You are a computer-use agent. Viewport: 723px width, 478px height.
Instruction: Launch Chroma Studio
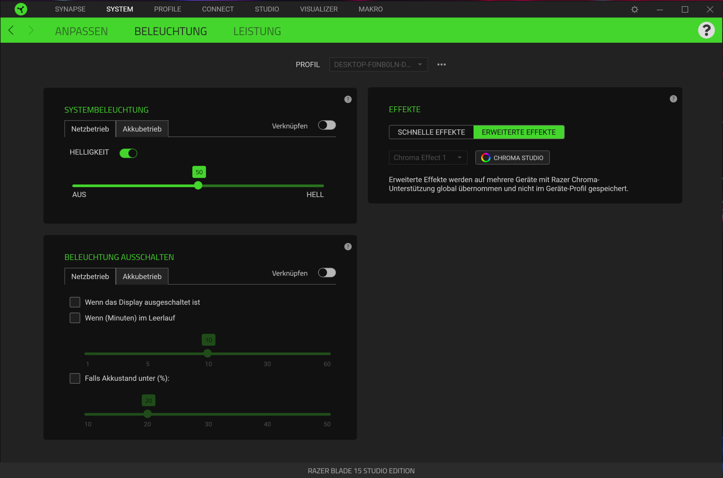coord(512,158)
